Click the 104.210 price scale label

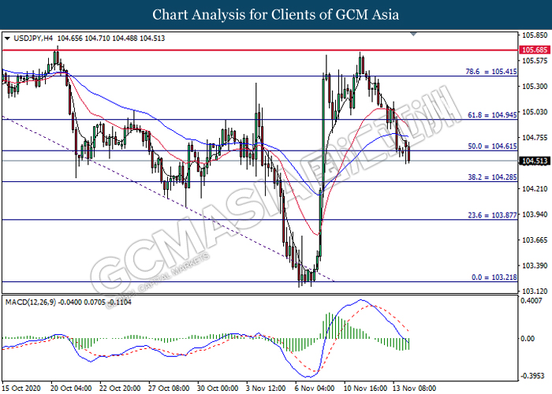(x=535, y=189)
